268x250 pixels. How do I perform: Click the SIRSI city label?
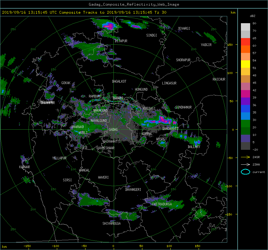click(67, 180)
